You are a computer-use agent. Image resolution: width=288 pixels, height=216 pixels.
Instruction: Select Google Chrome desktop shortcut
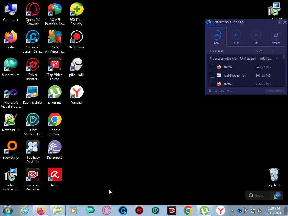click(55, 124)
